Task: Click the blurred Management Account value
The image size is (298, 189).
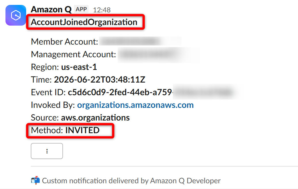Action: coord(159,55)
